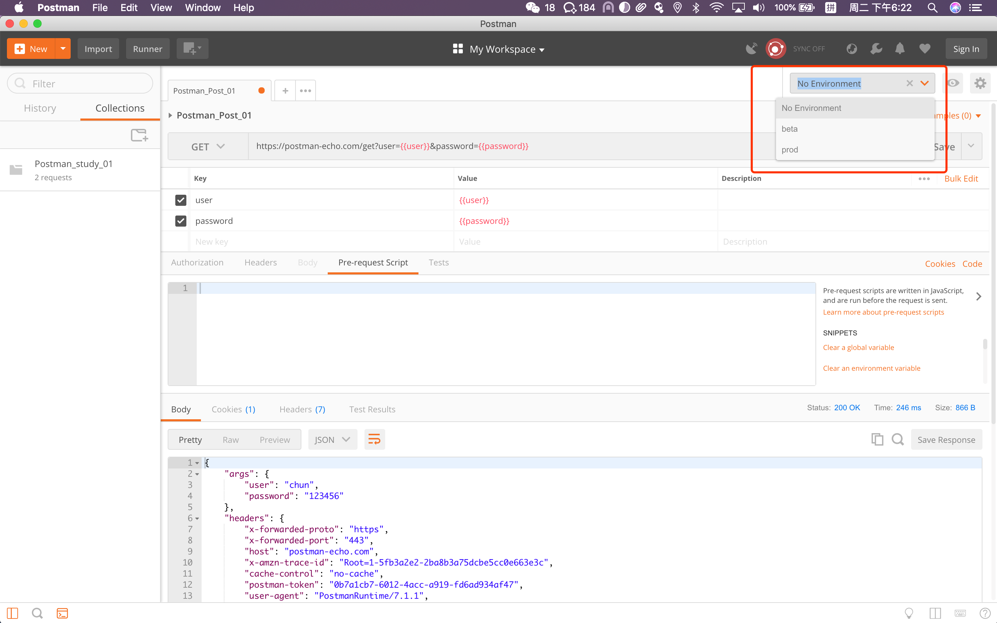
Task: Open the Runner button
Action: pos(148,49)
